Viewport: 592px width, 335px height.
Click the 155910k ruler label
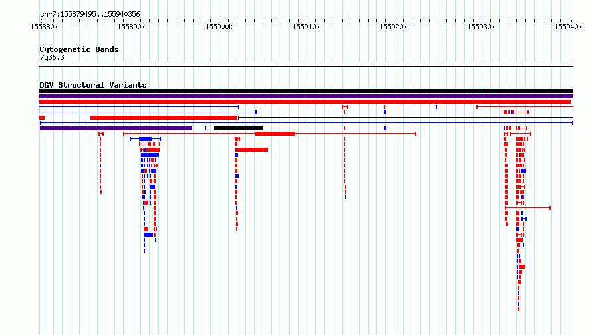click(x=306, y=27)
